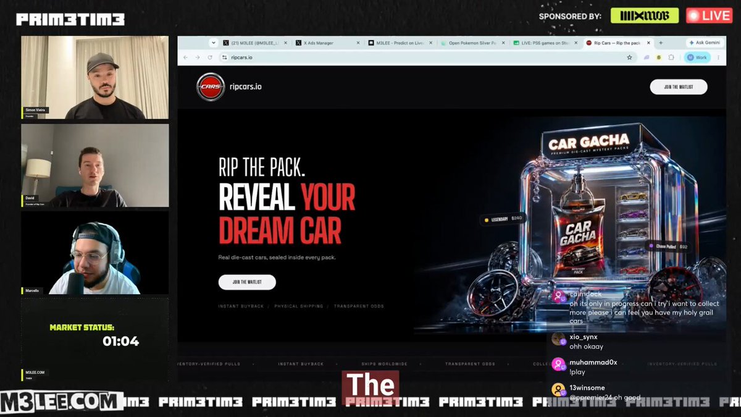Click xio_synx's chat avatar
The image size is (741, 417).
pyautogui.click(x=558, y=339)
